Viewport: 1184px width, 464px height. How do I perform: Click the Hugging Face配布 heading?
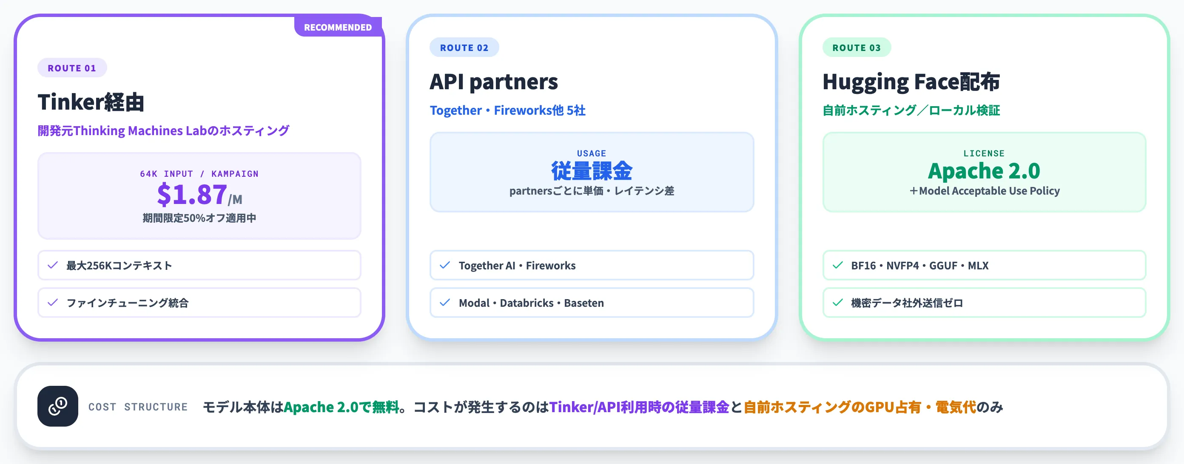coord(911,82)
